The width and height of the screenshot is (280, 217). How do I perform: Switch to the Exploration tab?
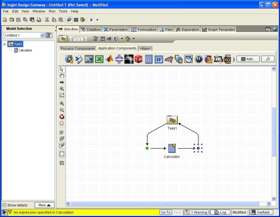tap(187, 30)
